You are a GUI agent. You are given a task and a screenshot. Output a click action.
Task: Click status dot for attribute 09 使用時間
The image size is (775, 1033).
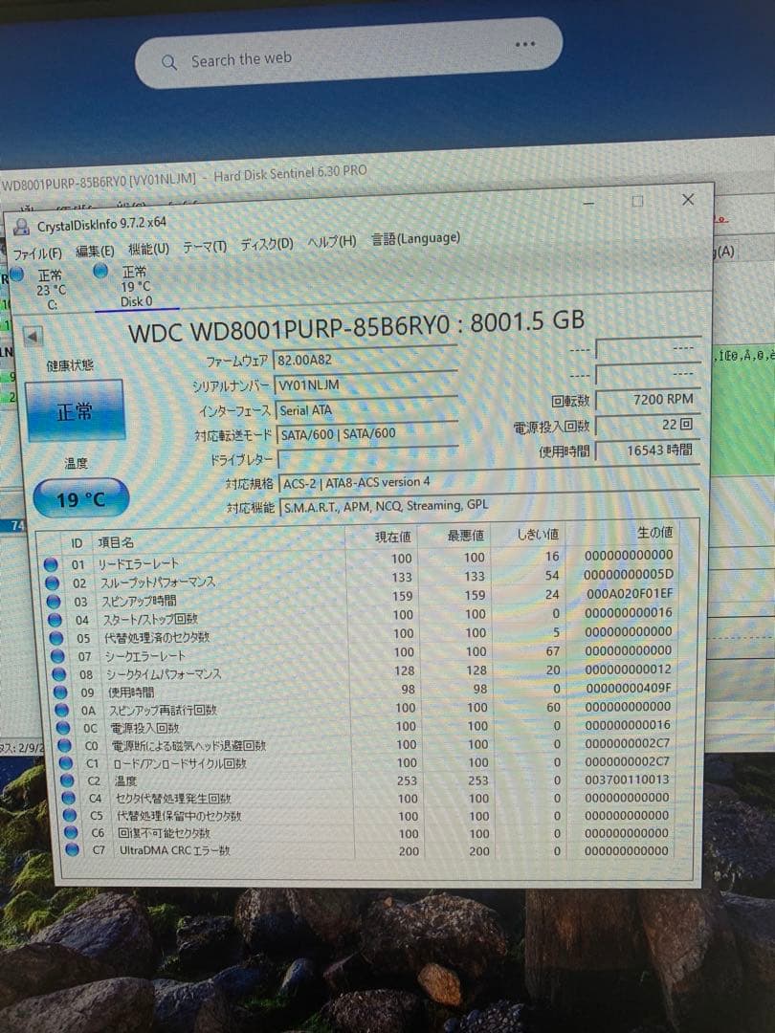click(60, 692)
